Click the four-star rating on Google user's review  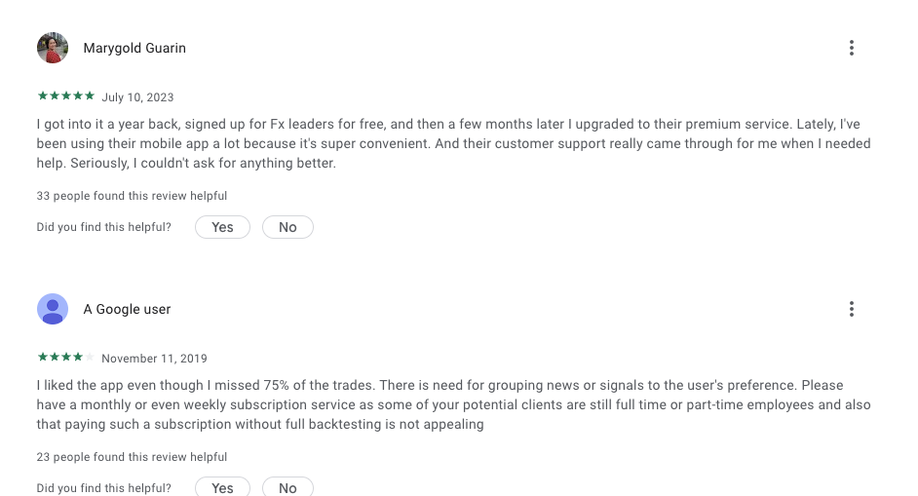pos(65,358)
